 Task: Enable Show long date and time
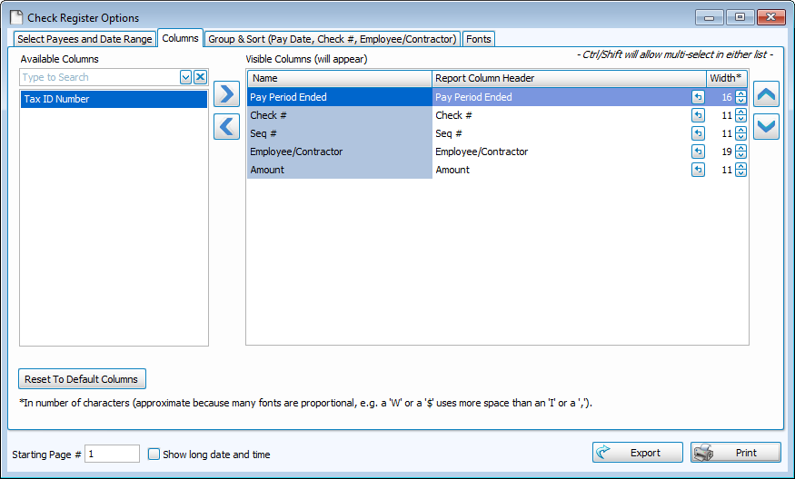[x=154, y=455]
